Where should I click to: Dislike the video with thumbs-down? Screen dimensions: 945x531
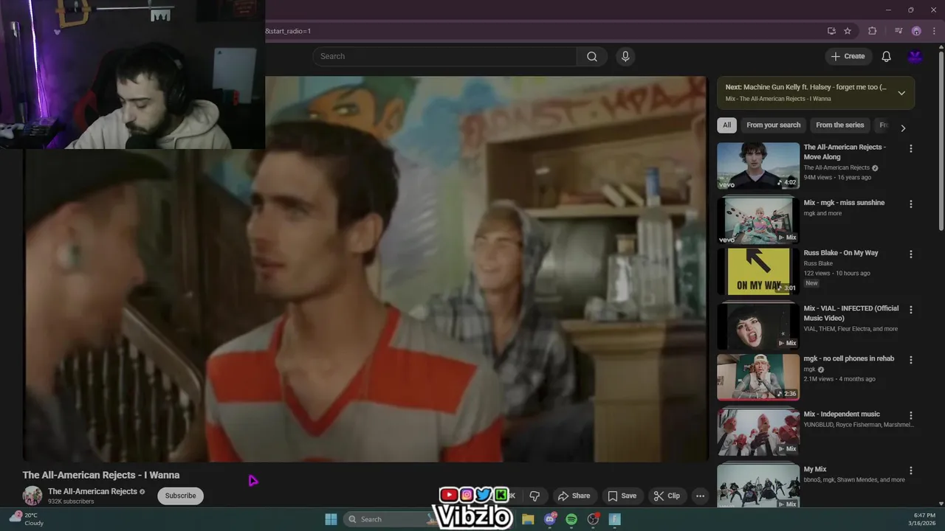click(x=535, y=496)
